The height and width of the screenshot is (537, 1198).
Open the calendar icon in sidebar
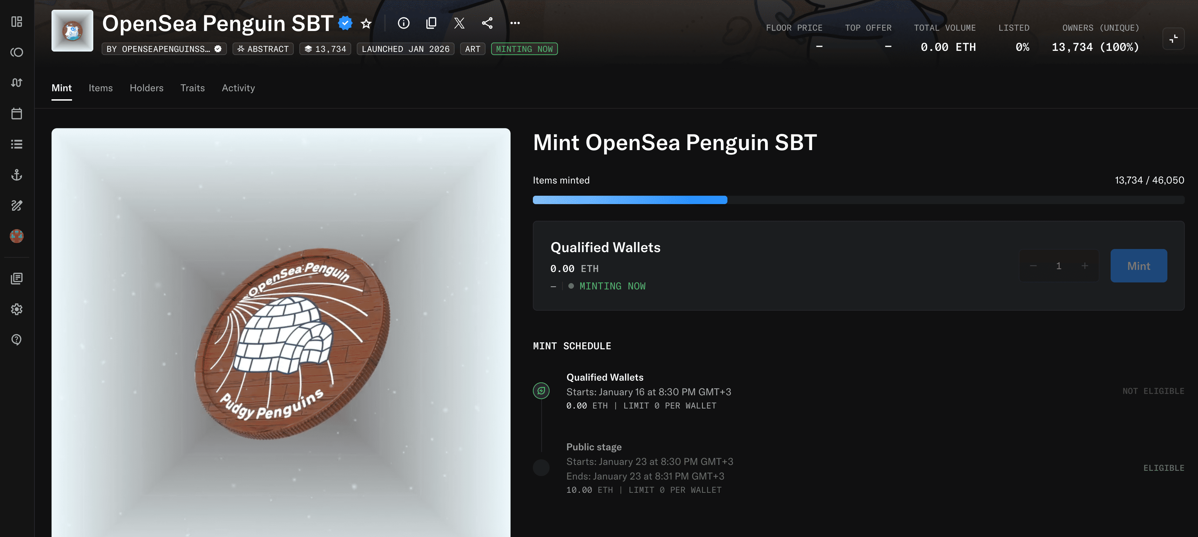click(17, 114)
